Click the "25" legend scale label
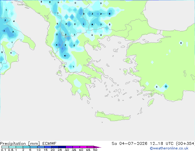Viewport: 195px width, 151px height. click(60, 150)
